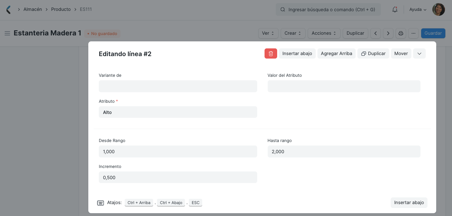The width and height of the screenshot is (452, 216).
Task: Open the Acciones dropdown
Action: tap(324, 33)
